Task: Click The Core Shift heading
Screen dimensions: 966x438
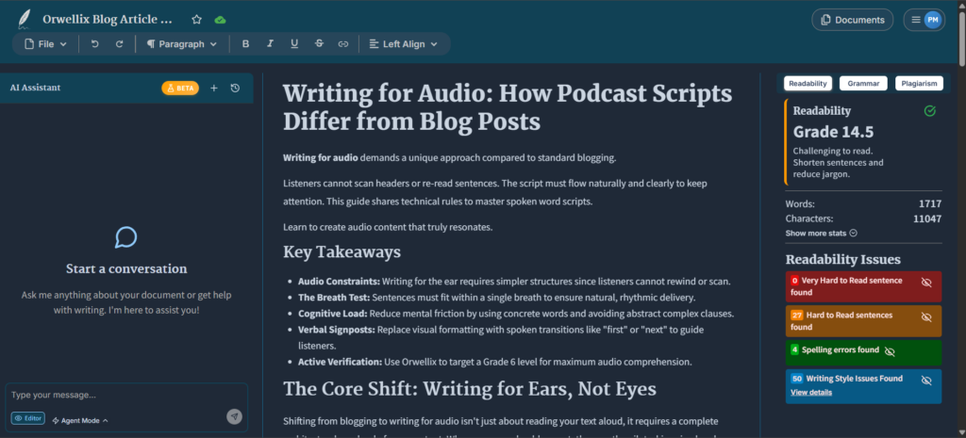Action: [470, 389]
